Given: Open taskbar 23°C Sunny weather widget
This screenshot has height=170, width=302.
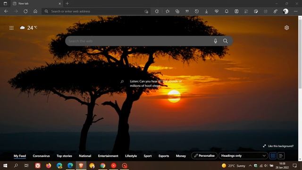Looking at the screenshot, I should coord(234,166).
